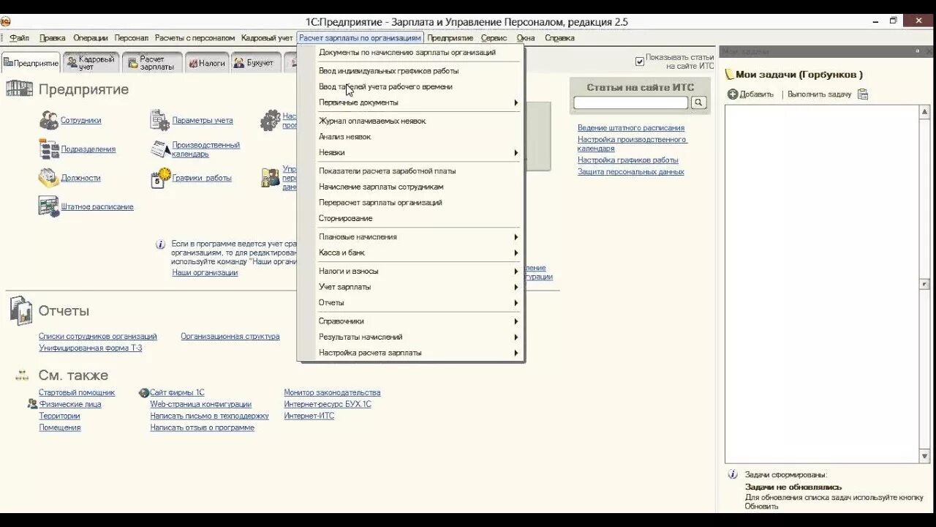Click the Физические лица person icon
Viewport: 936px width, 527px height.
pyautogui.click(x=32, y=404)
